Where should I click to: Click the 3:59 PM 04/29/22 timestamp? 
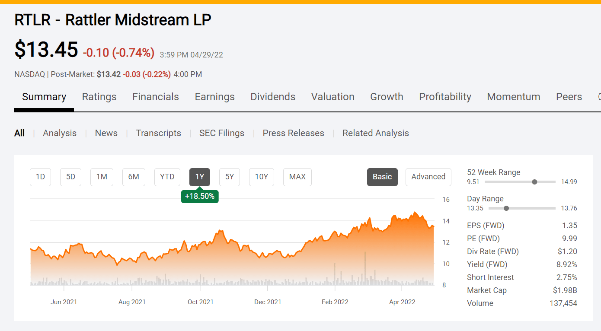point(192,55)
